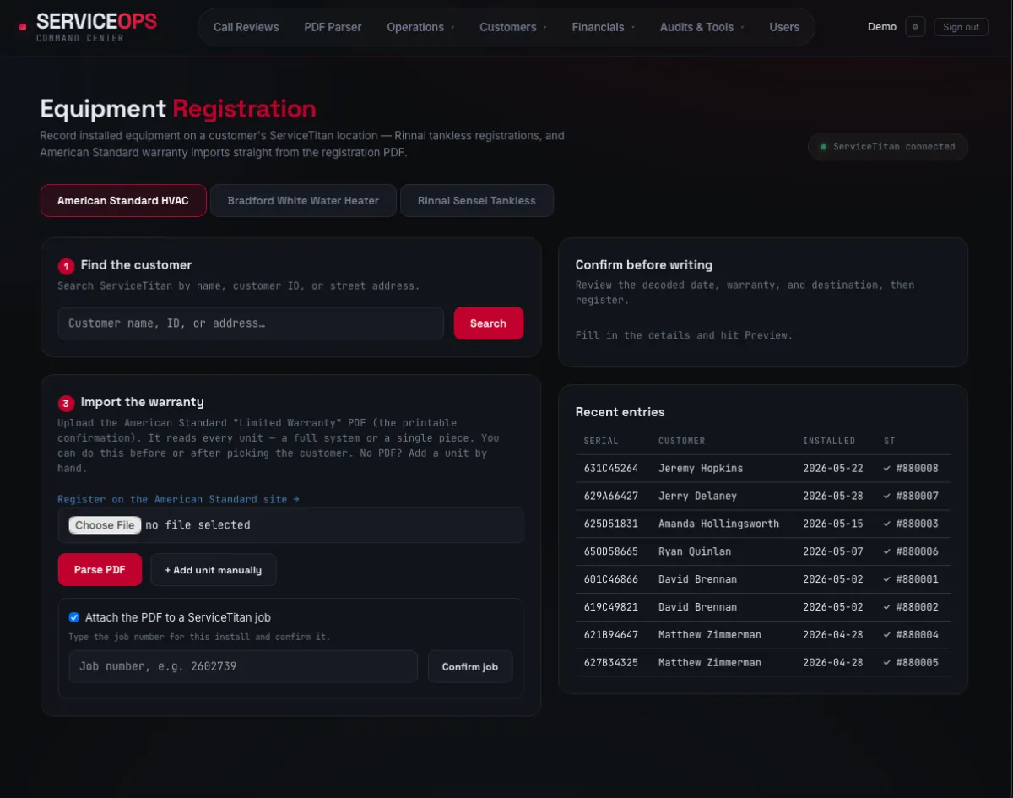
Task: Select the American Standard HVAC tab
Action: point(123,201)
